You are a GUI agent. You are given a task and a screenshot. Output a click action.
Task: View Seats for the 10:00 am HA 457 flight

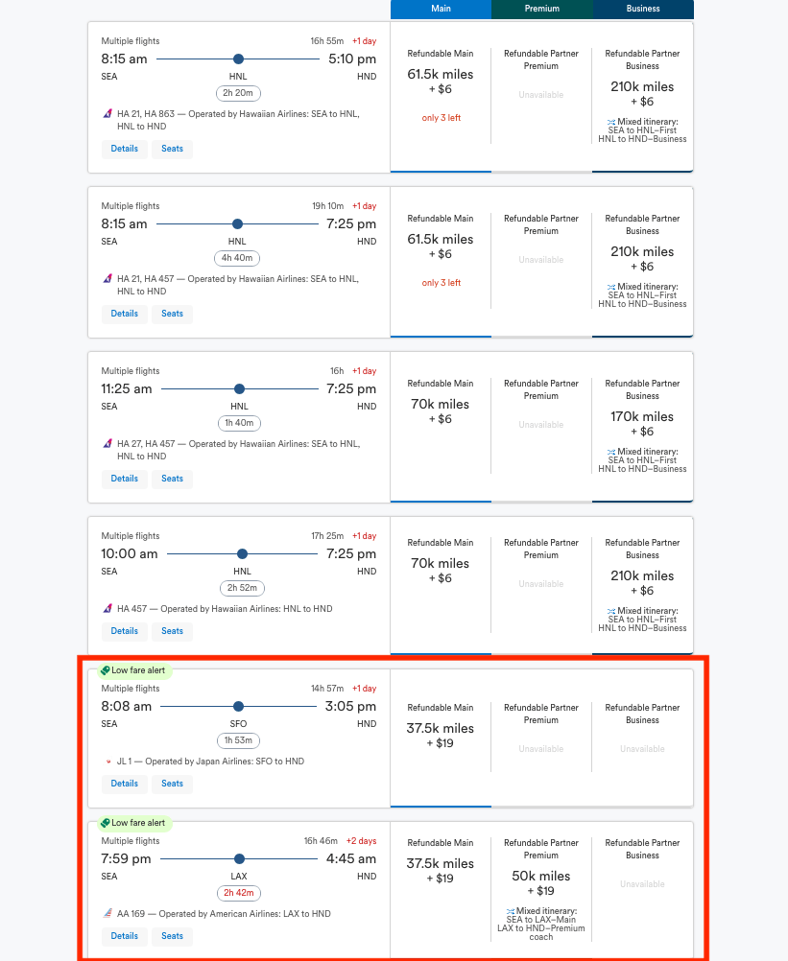(x=173, y=631)
